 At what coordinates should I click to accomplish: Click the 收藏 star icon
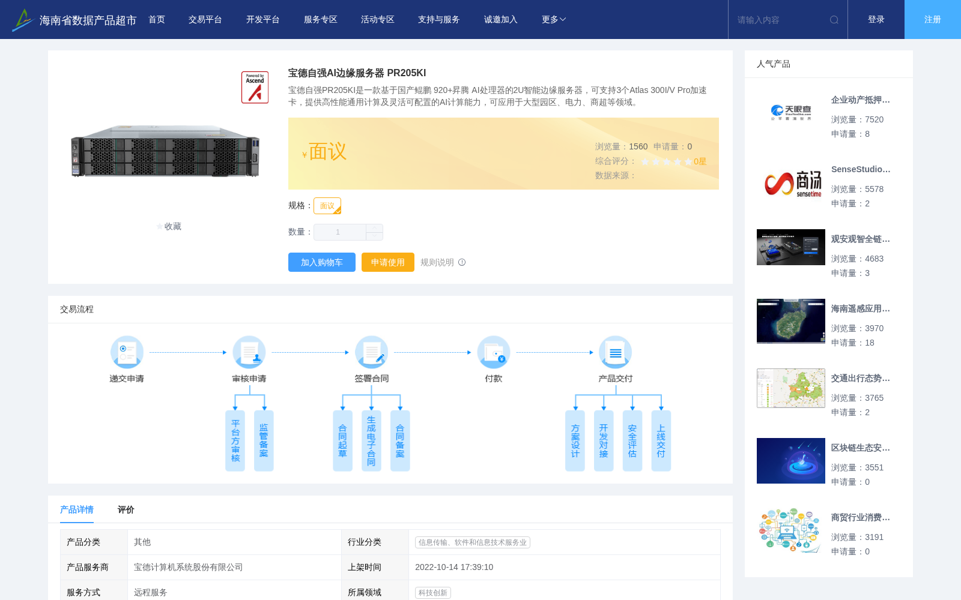pyautogui.click(x=160, y=226)
